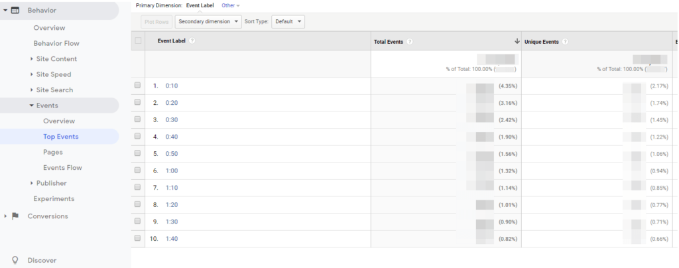
Task: Open the Other primary dimension dropdown
Action: click(230, 5)
